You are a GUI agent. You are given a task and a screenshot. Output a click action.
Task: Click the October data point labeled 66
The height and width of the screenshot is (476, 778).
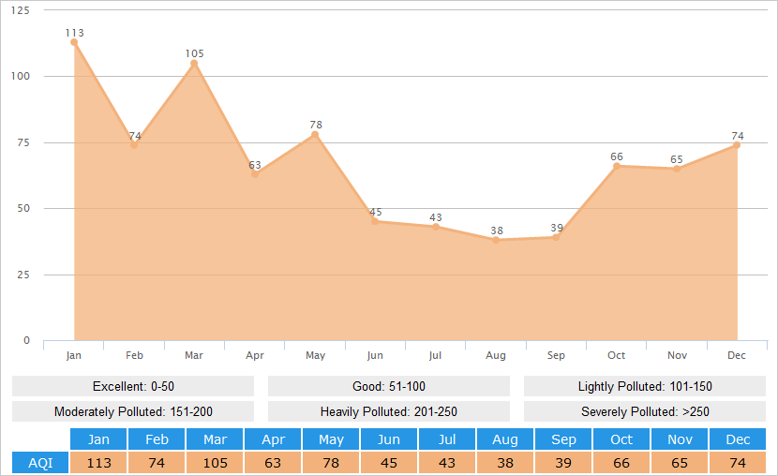(616, 166)
